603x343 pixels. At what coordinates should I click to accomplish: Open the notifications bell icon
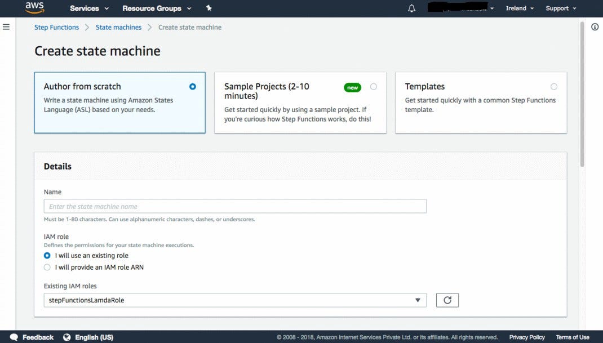[x=411, y=8]
